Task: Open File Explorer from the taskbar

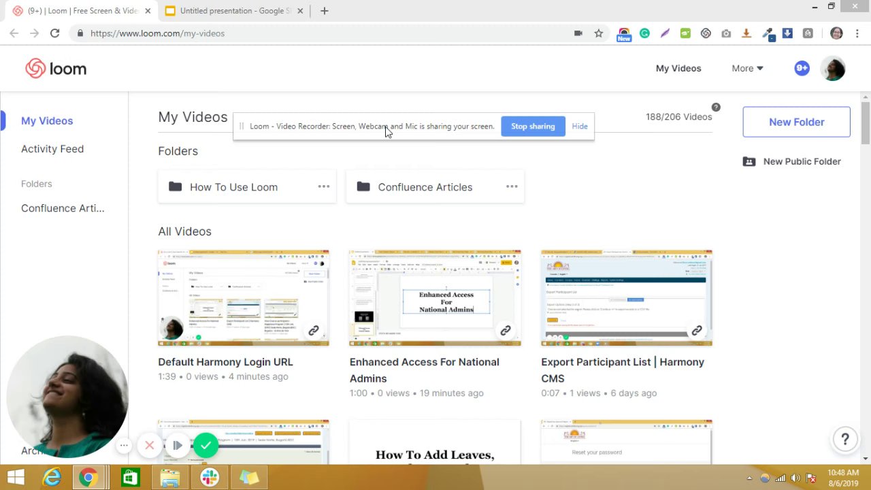Action: click(x=170, y=478)
